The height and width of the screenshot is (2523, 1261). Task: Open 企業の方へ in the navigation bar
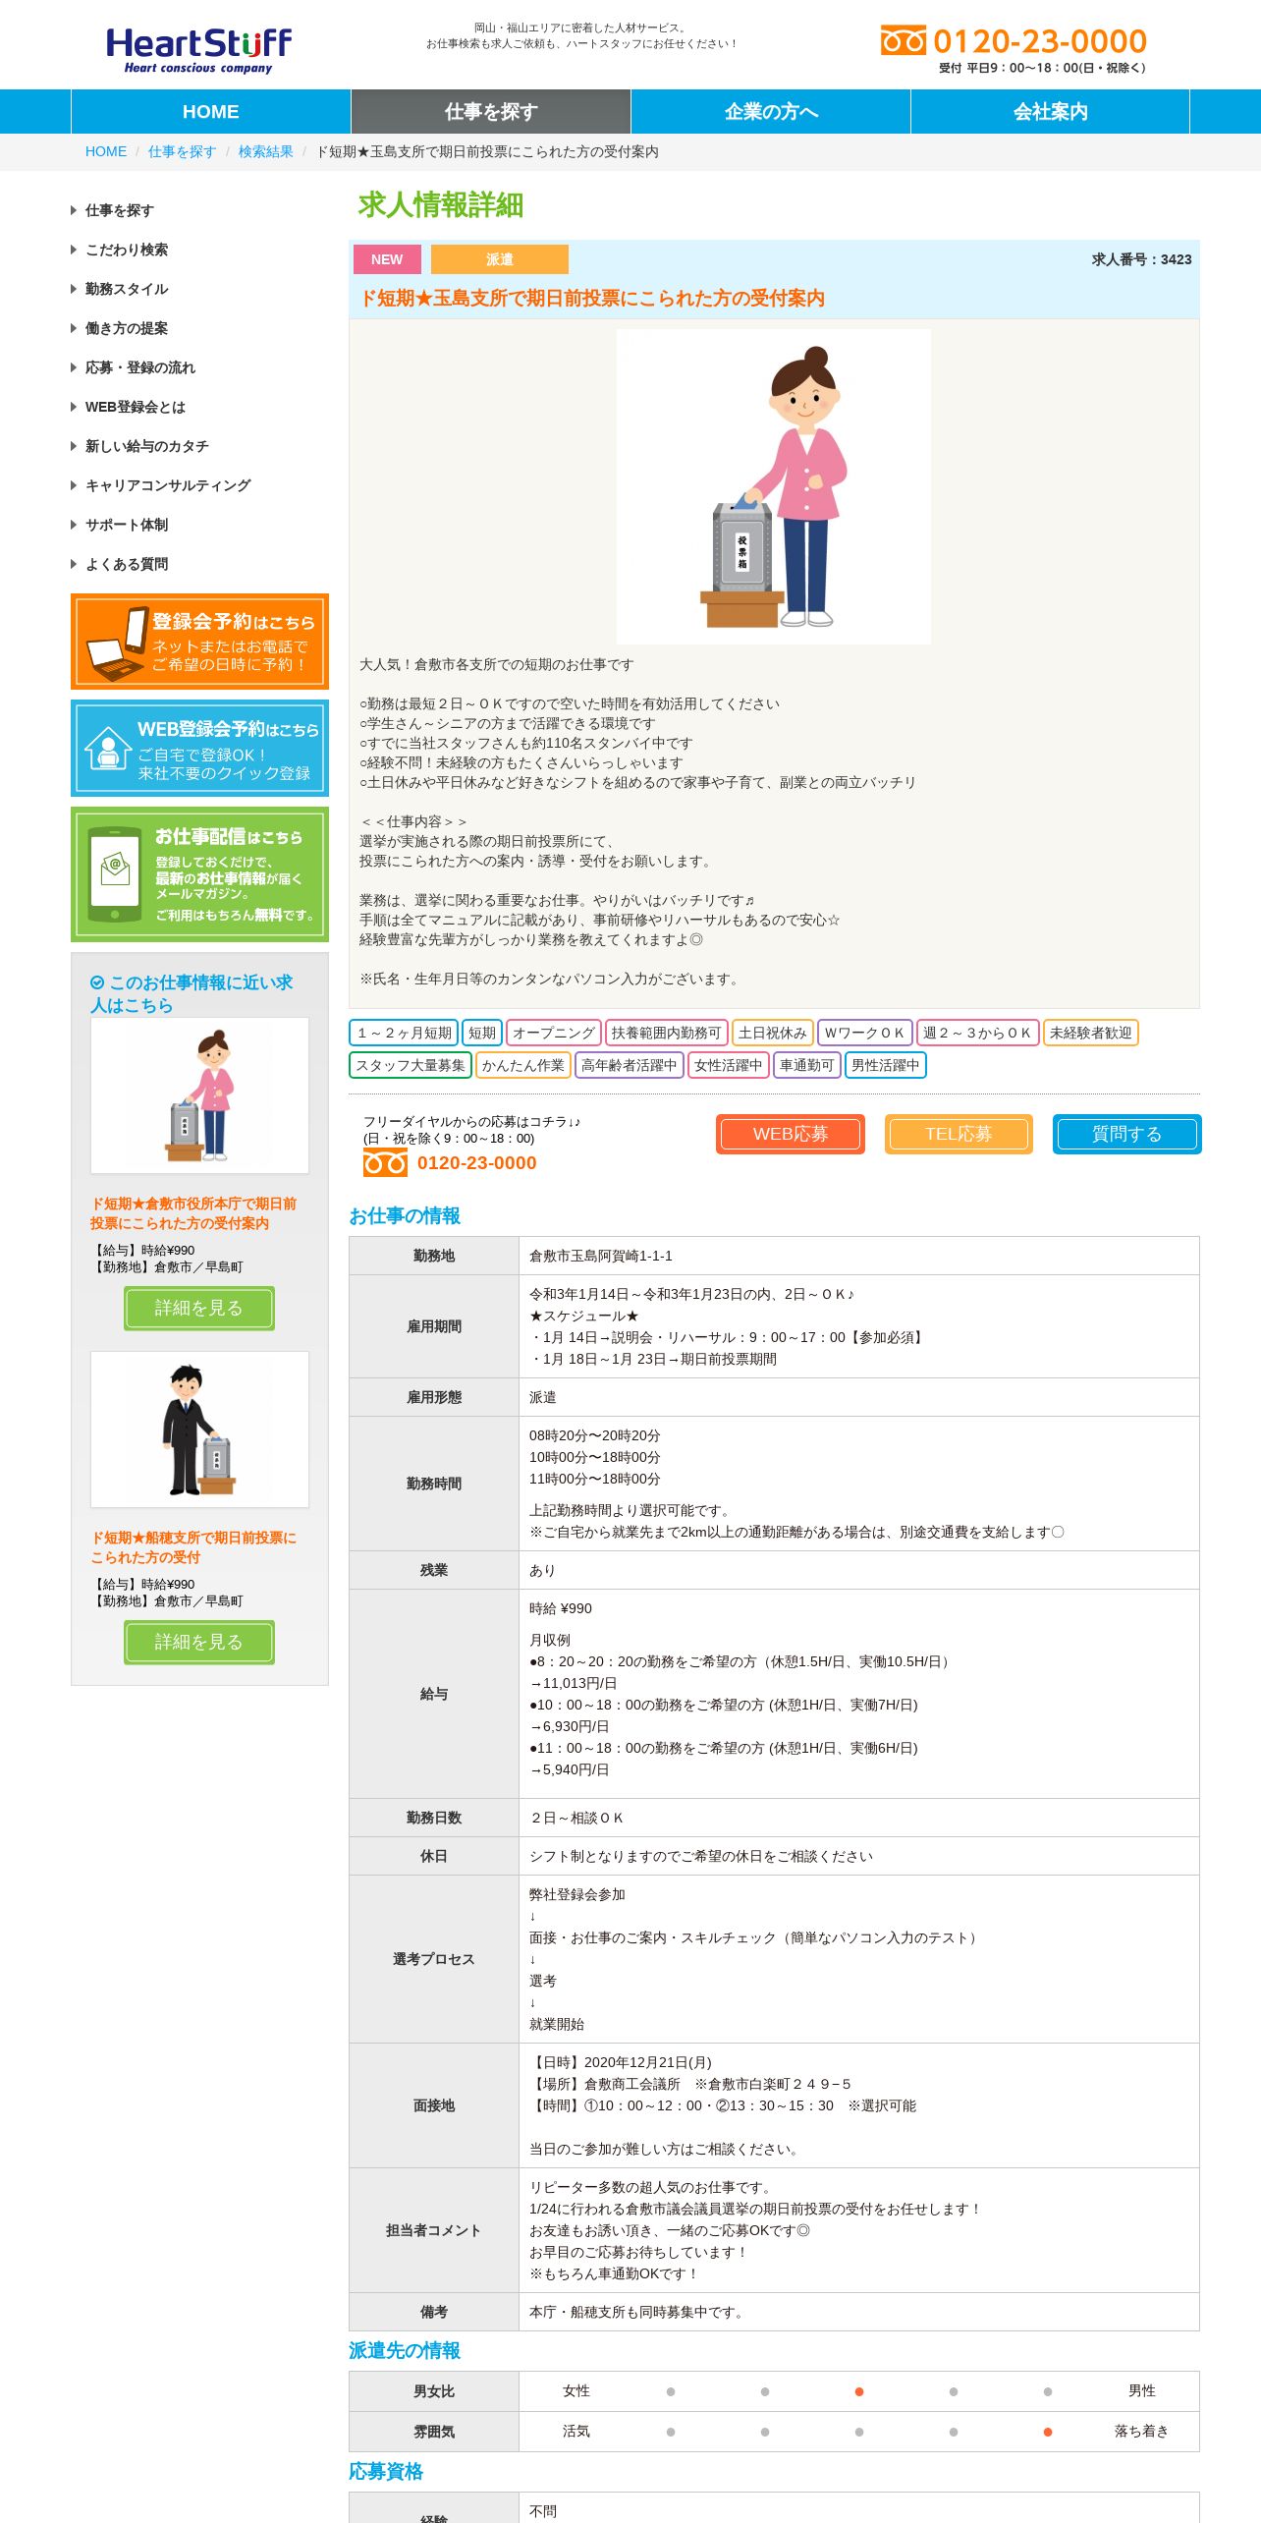[x=771, y=112]
